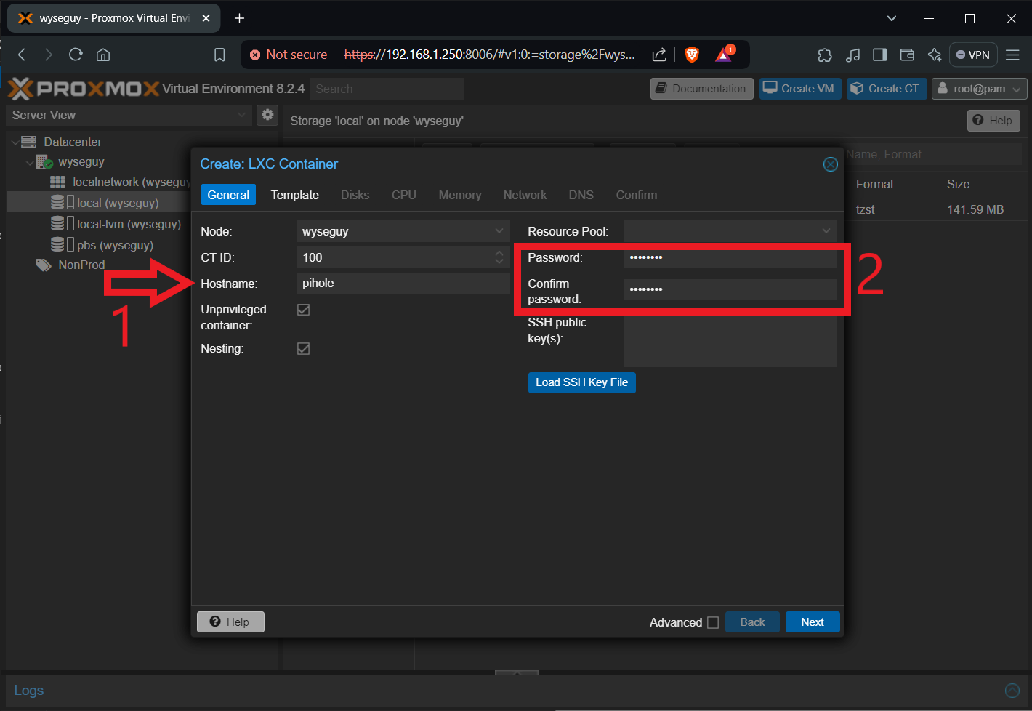Switch to the Confirm tab

click(637, 195)
